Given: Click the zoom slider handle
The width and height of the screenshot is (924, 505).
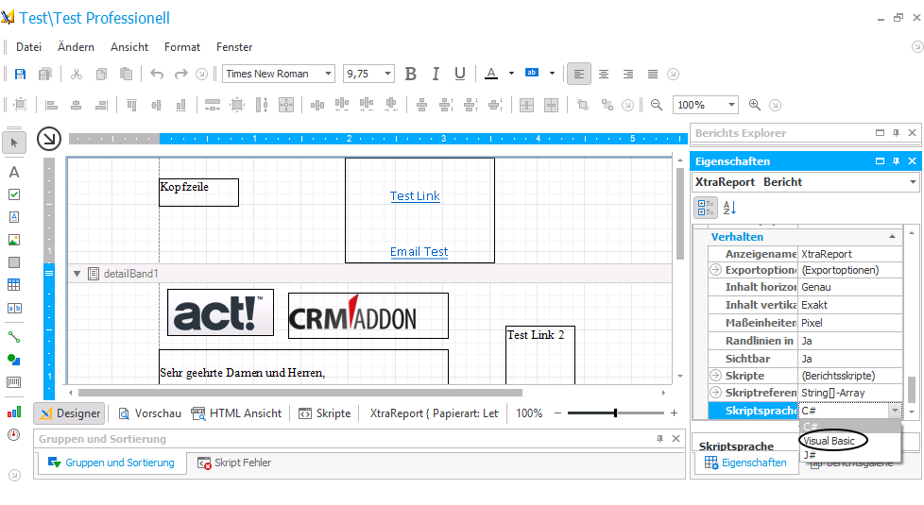Looking at the screenshot, I should click(x=615, y=413).
